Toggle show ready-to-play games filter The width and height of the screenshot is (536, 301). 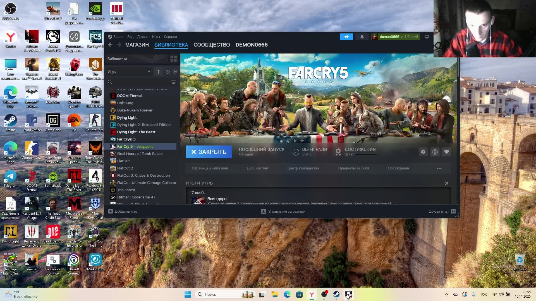coord(175,72)
